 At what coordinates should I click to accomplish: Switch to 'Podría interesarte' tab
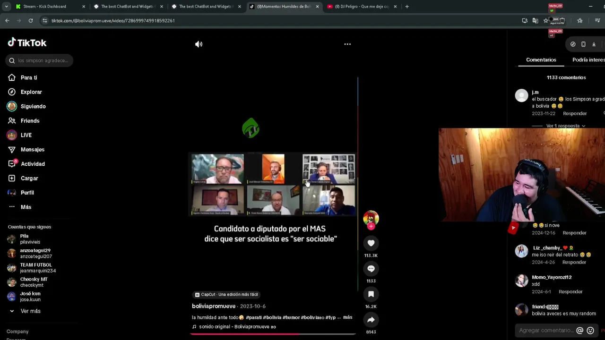tap(588, 60)
